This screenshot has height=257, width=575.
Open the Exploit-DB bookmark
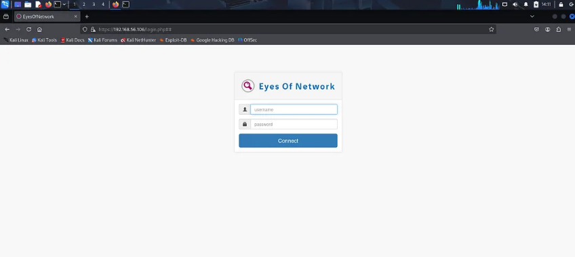(173, 40)
